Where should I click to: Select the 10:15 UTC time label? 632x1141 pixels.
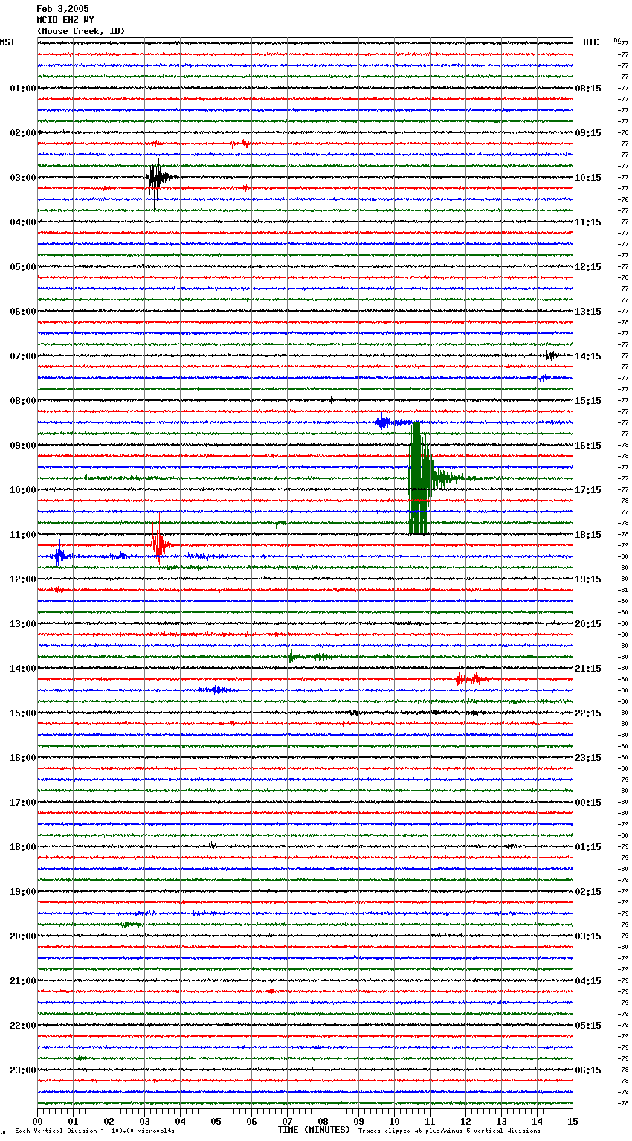tap(588, 177)
